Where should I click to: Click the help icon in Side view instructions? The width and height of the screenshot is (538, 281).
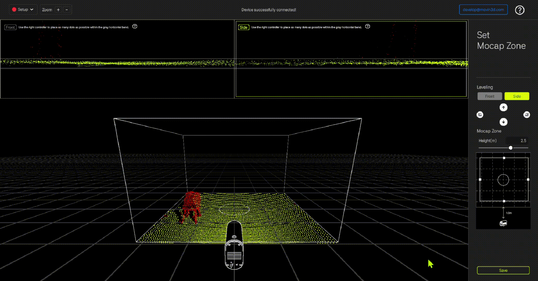(x=368, y=27)
